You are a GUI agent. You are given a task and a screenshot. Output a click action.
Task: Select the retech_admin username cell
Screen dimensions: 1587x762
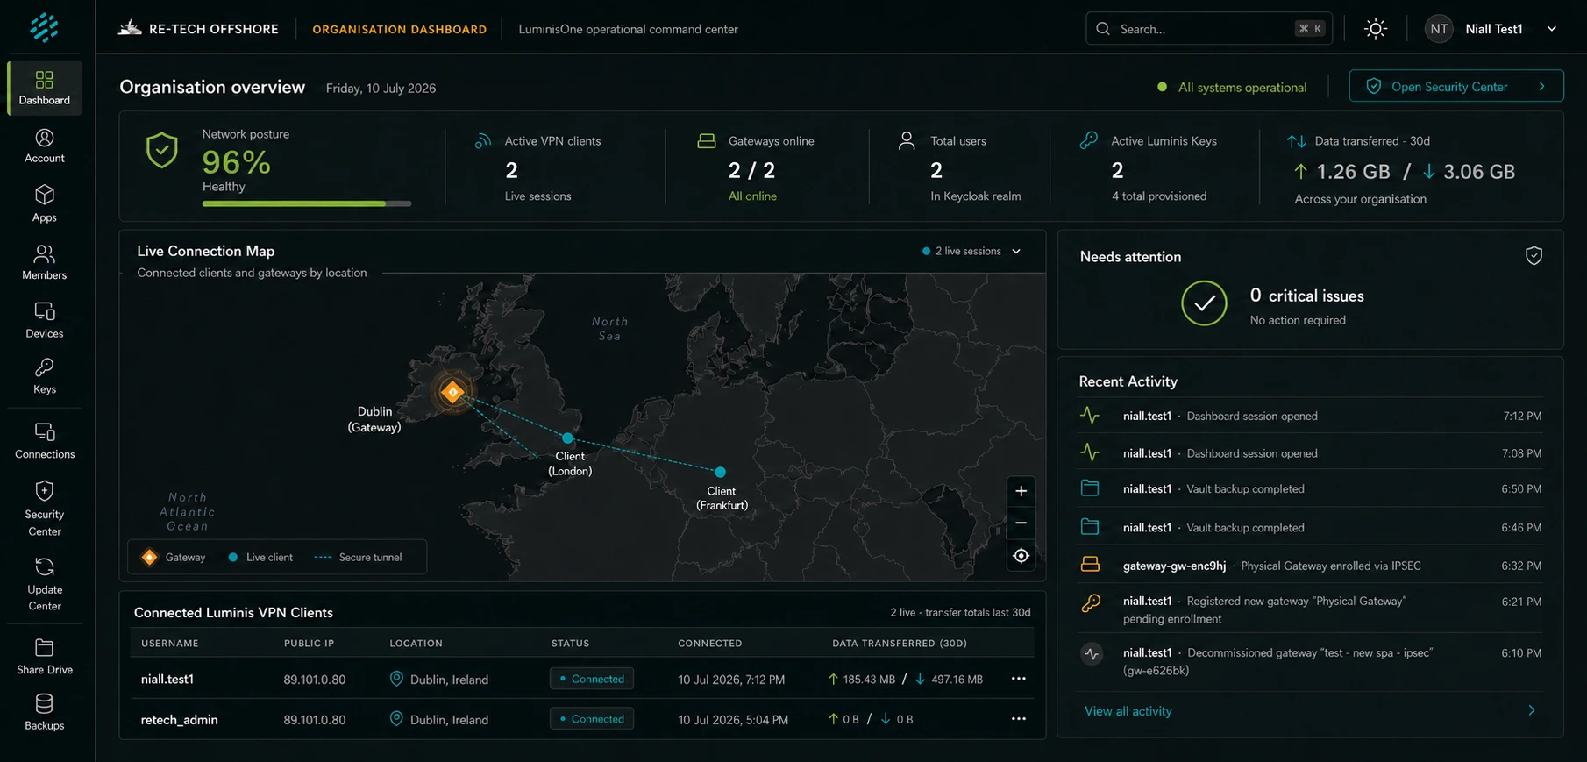pyautogui.click(x=180, y=720)
